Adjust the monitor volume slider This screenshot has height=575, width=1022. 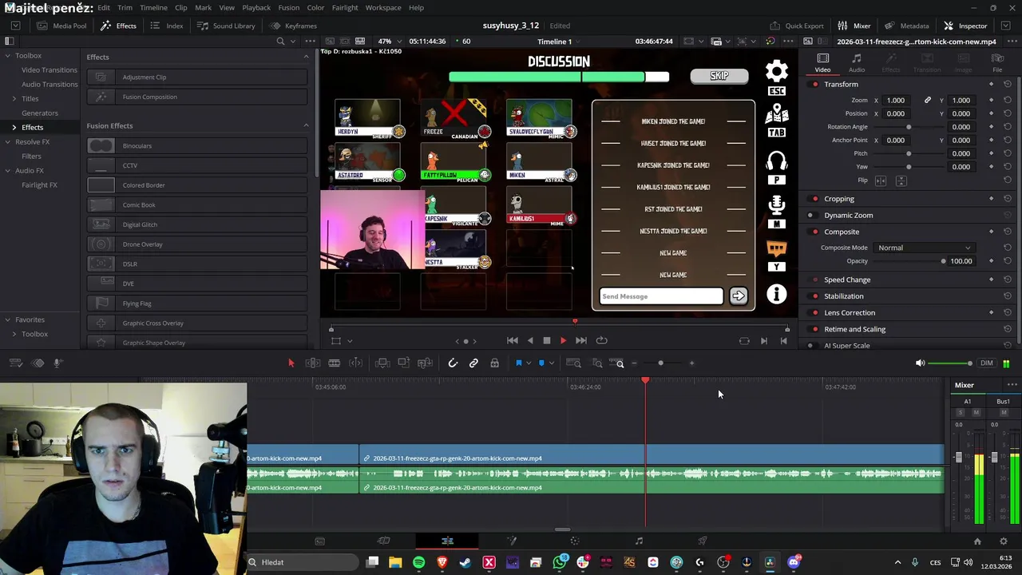click(950, 363)
